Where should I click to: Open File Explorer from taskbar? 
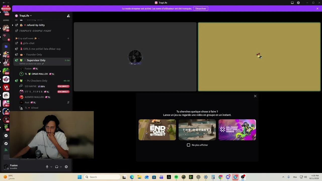click(x=139, y=177)
